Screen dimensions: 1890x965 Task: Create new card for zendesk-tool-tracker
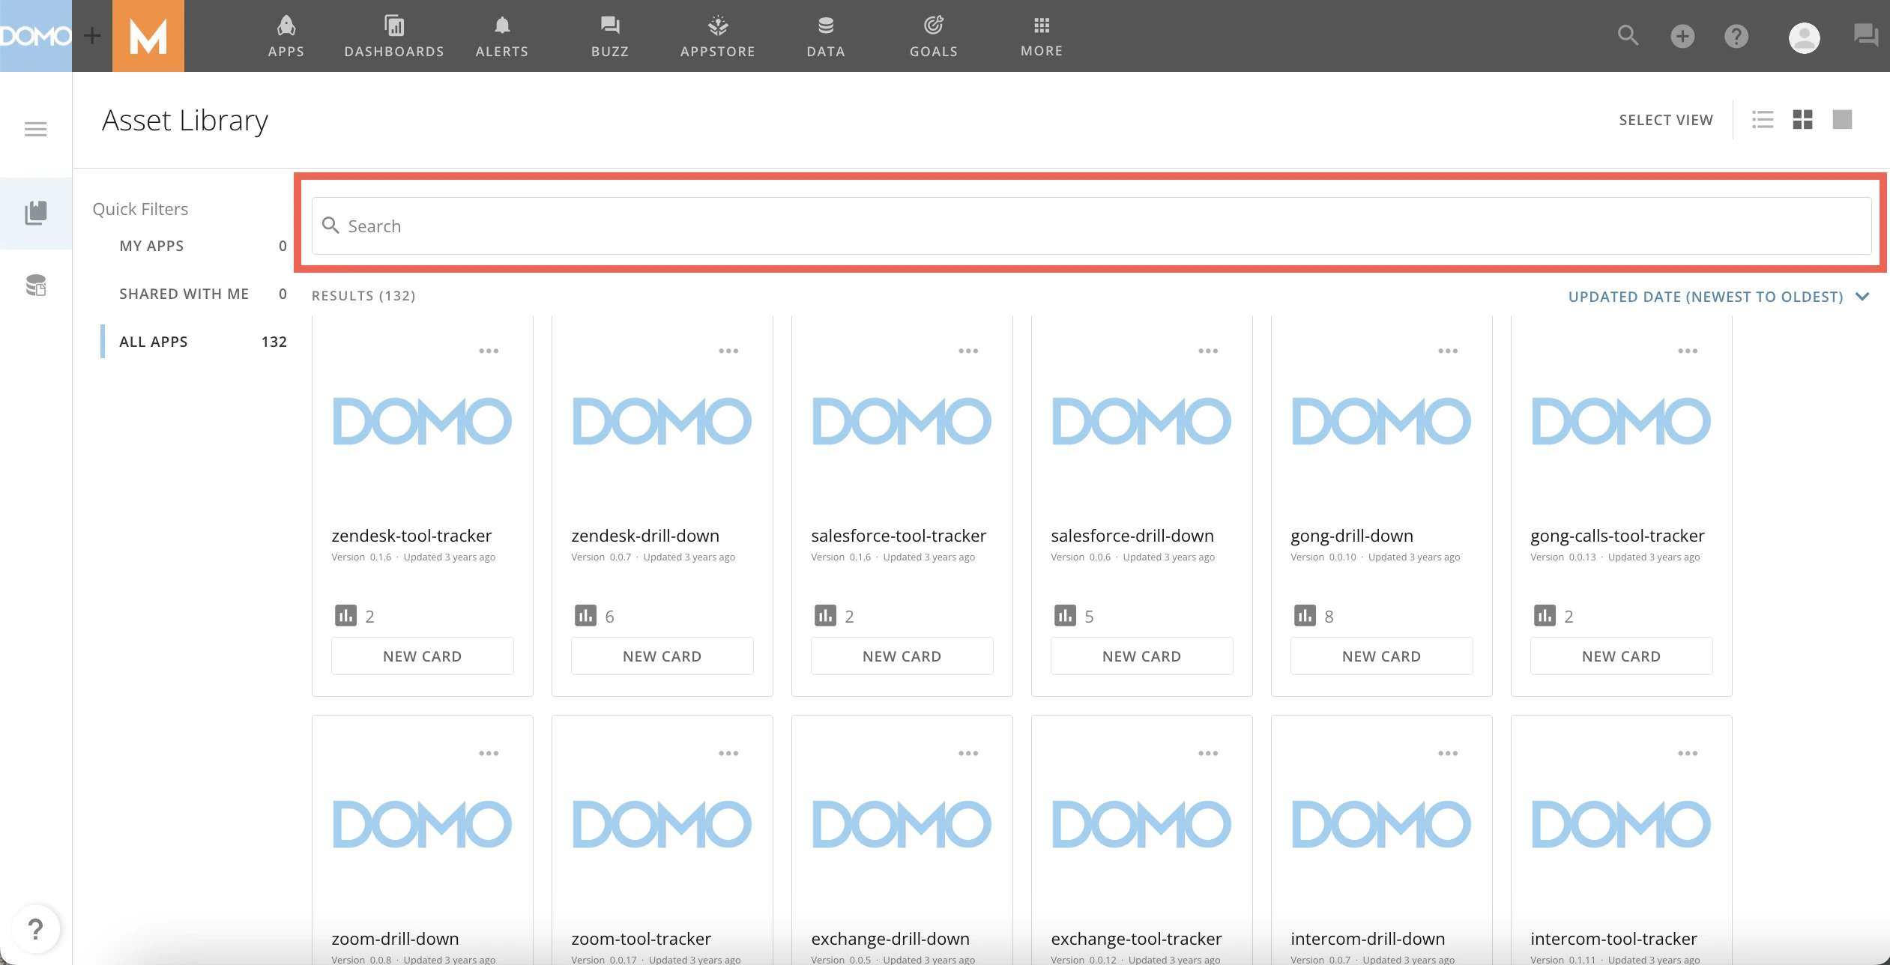point(423,656)
